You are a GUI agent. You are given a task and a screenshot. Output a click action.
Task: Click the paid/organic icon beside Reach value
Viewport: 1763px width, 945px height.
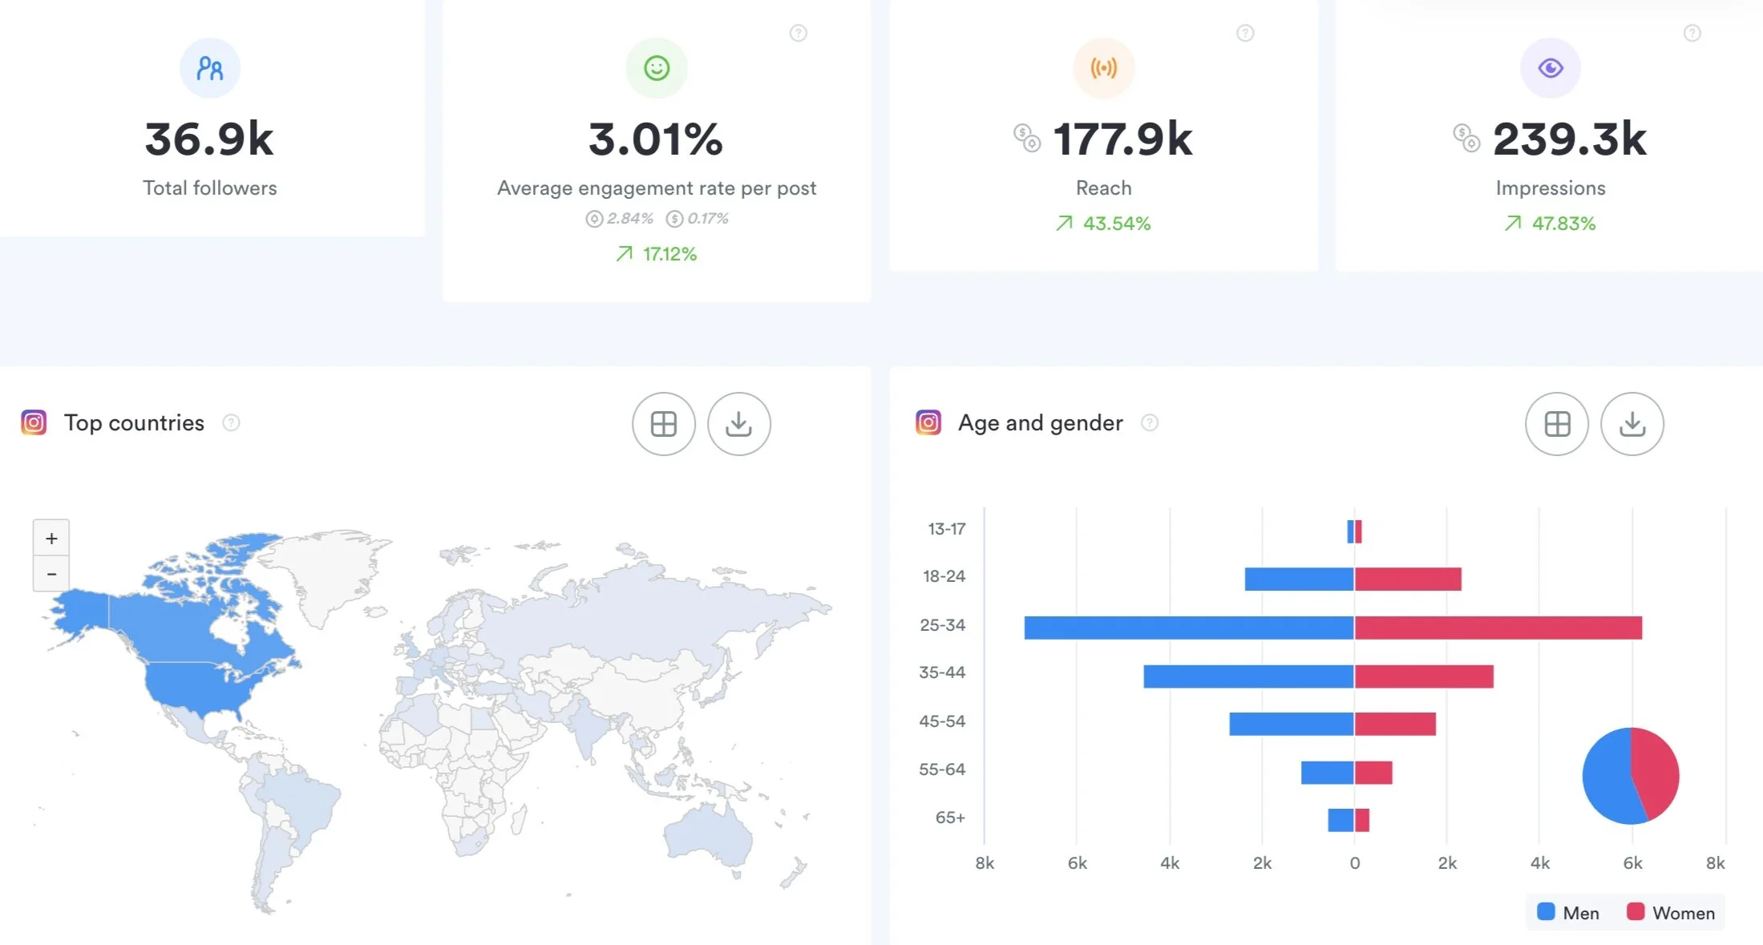click(1027, 138)
